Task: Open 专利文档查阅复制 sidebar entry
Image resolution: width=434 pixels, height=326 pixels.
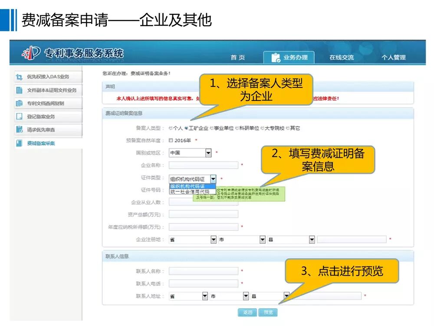Action: 49,103
